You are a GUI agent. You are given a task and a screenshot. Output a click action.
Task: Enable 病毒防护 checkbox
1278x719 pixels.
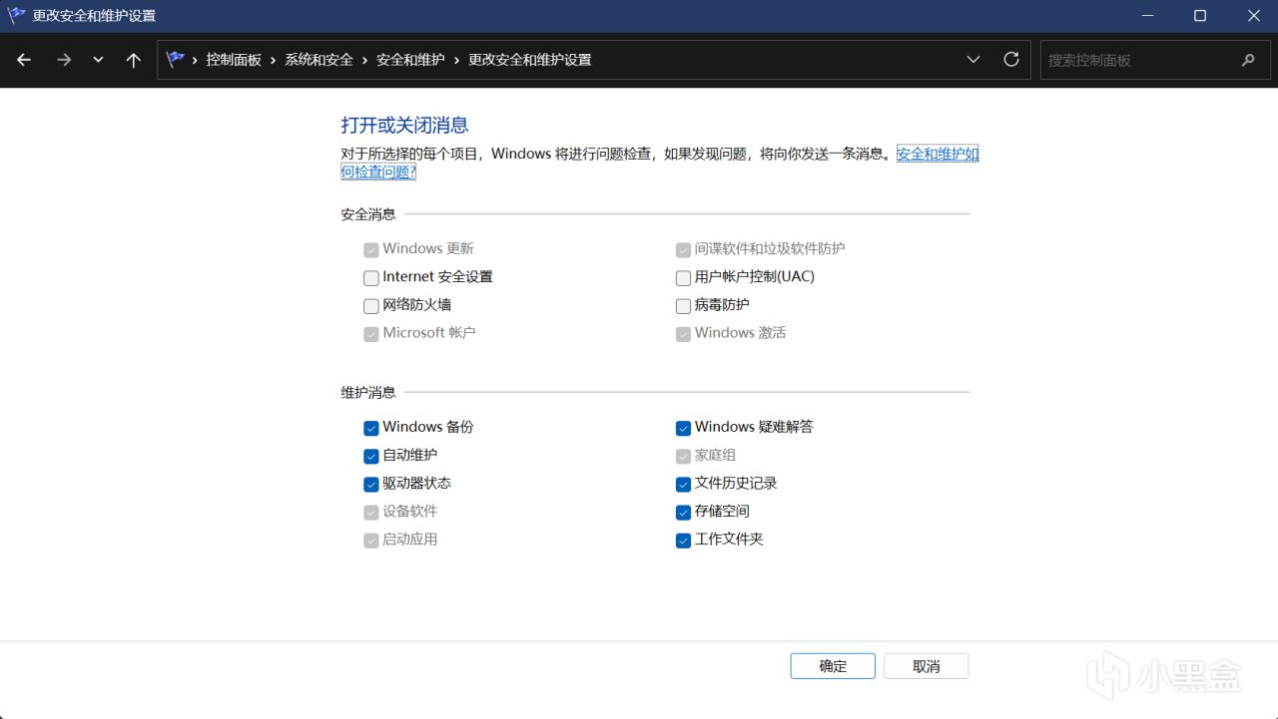click(683, 306)
